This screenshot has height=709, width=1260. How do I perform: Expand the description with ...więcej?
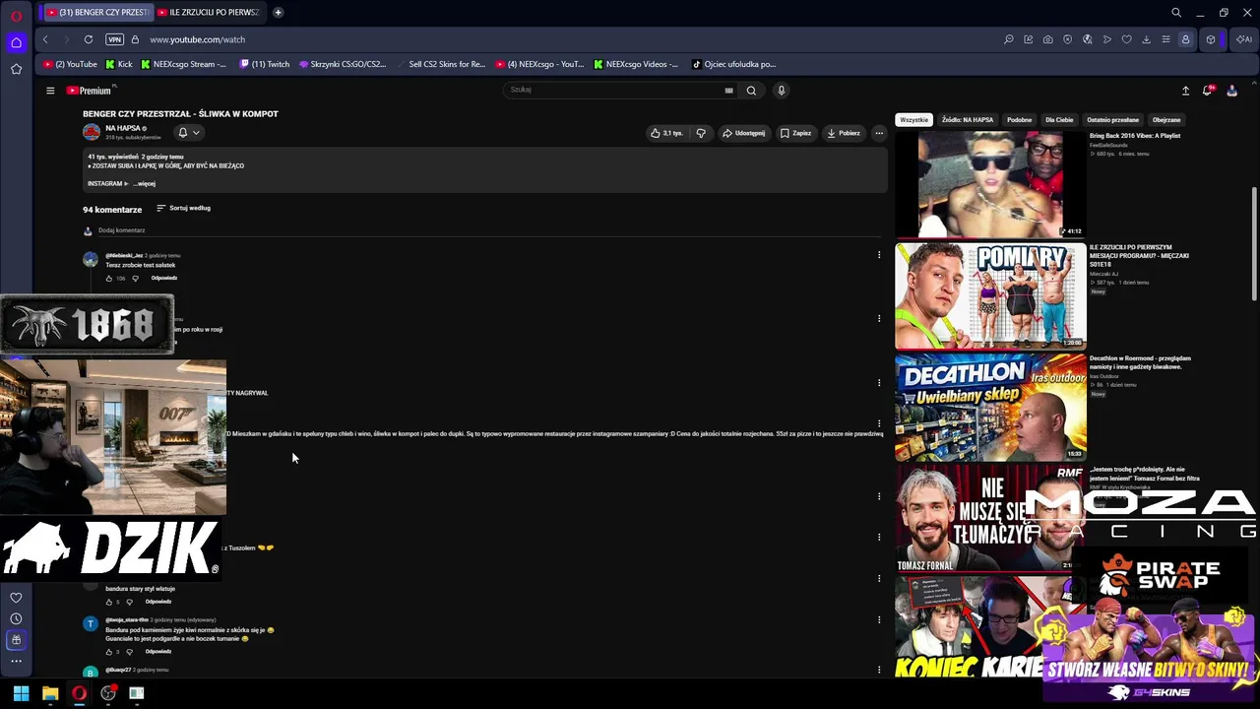click(x=144, y=183)
